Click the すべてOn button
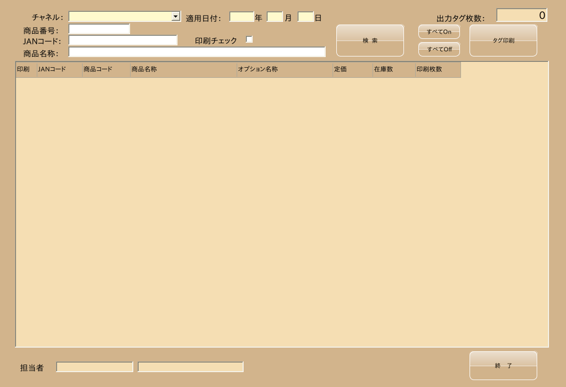 pyautogui.click(x=439, y=32)
